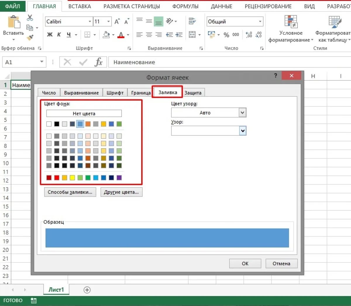Apply percent style format
Screen dimensions: 351x306
pos(226,35)
